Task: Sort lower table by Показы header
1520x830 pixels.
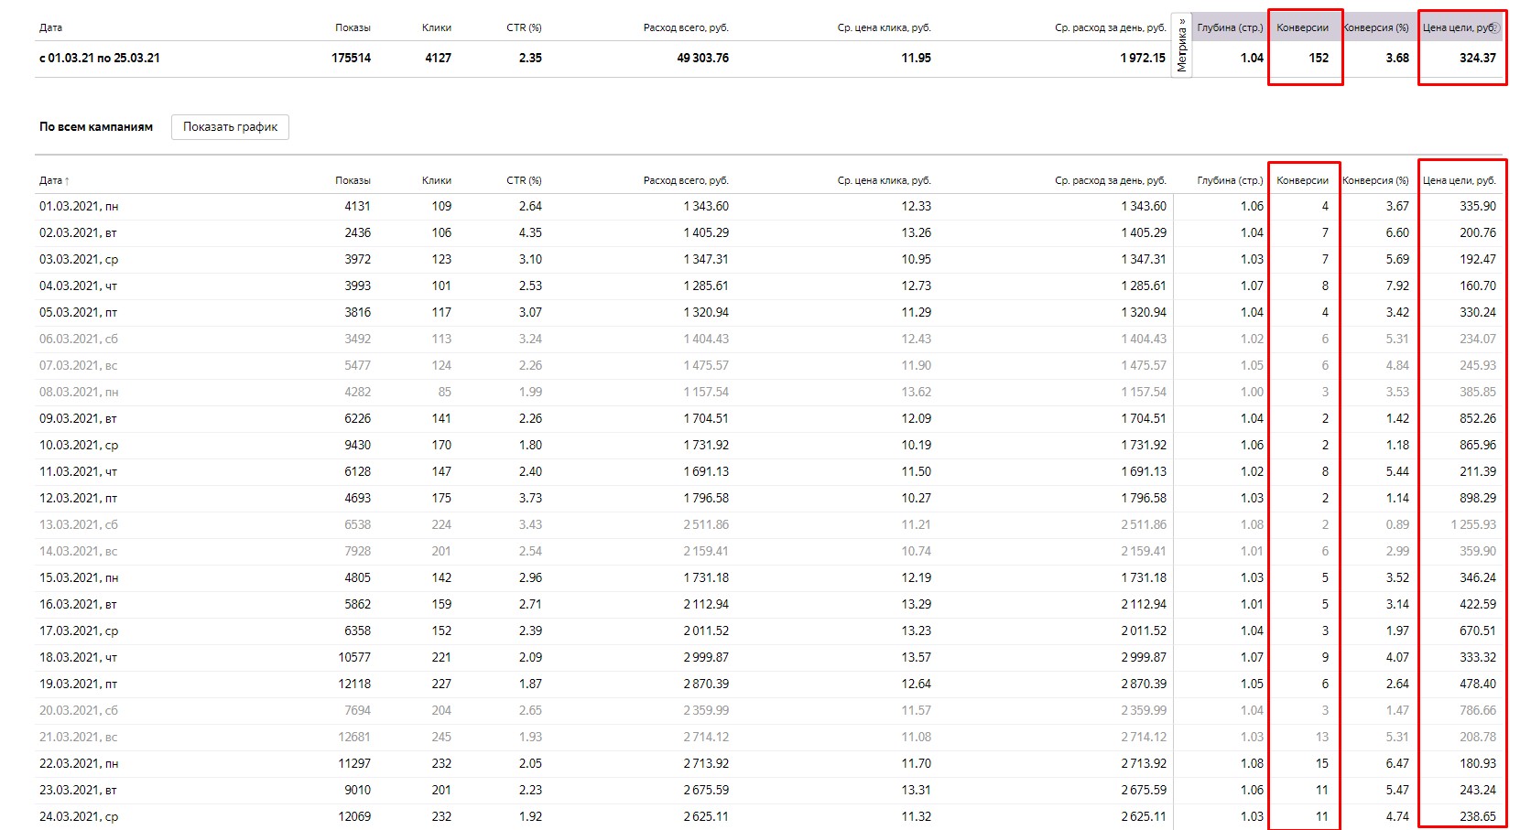Action: click(x=353, y=180)
